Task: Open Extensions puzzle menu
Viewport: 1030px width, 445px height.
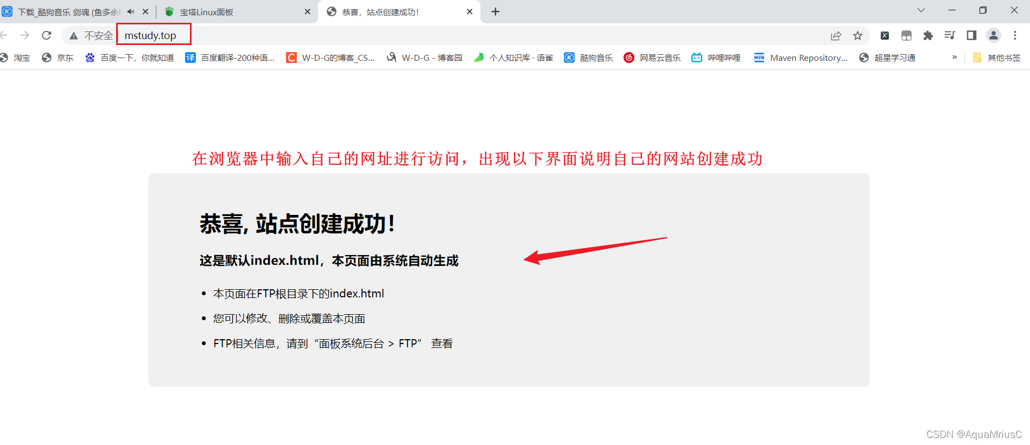Action: point(928,36)
